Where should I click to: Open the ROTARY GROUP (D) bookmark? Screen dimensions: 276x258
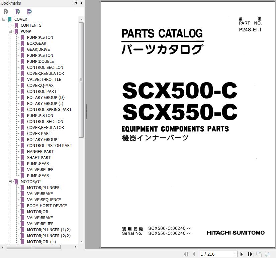point(45,98)
